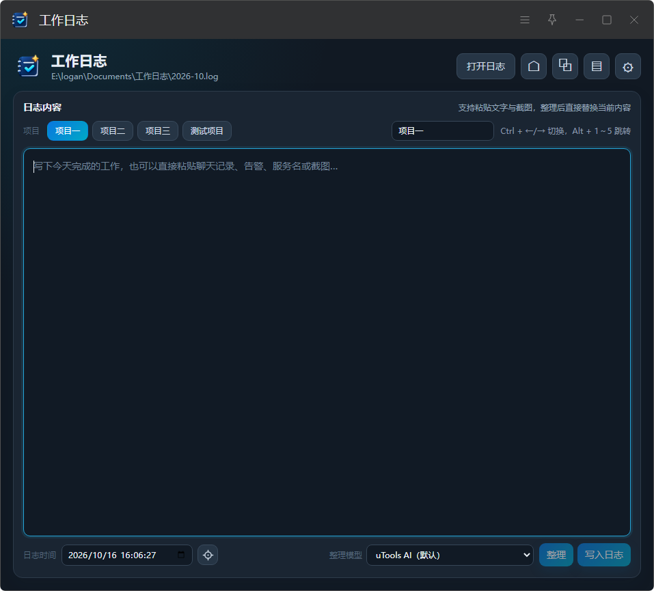Open the calendar picker in date field
Image resolution: width=654 pixels, height=591 pixels.
pyautogui.click(x=181, y=555)
